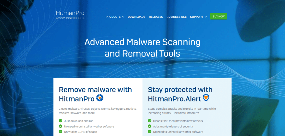Click the "Adds multiple layers of security" text
The width and height of the screenshot is (285, 136).
tap(173, 126)
